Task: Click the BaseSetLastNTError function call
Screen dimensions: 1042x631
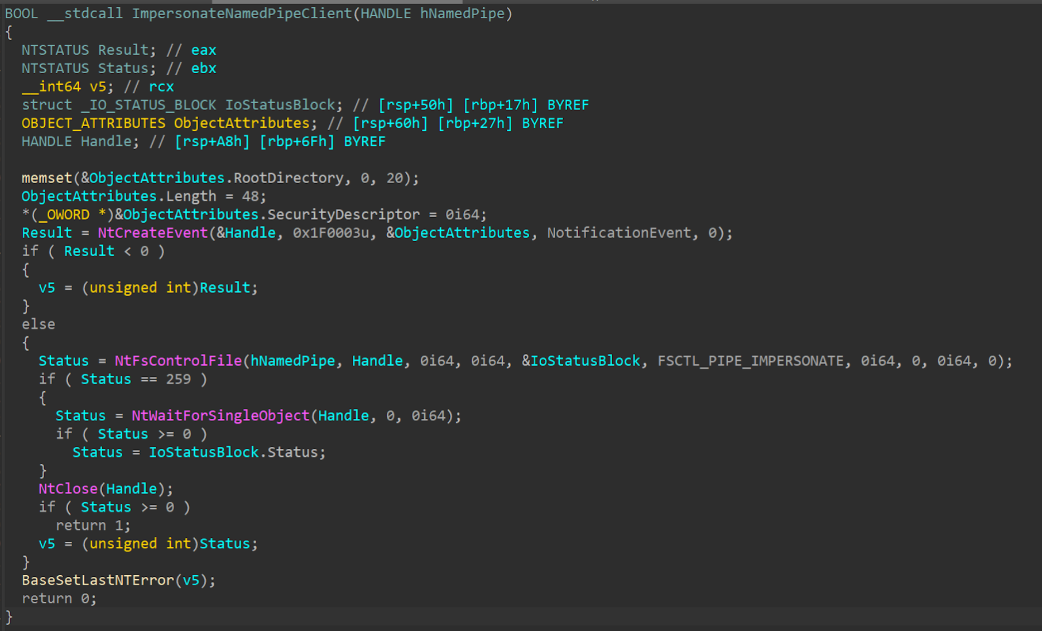Action: pyautogui.click(x=98, y=580)
